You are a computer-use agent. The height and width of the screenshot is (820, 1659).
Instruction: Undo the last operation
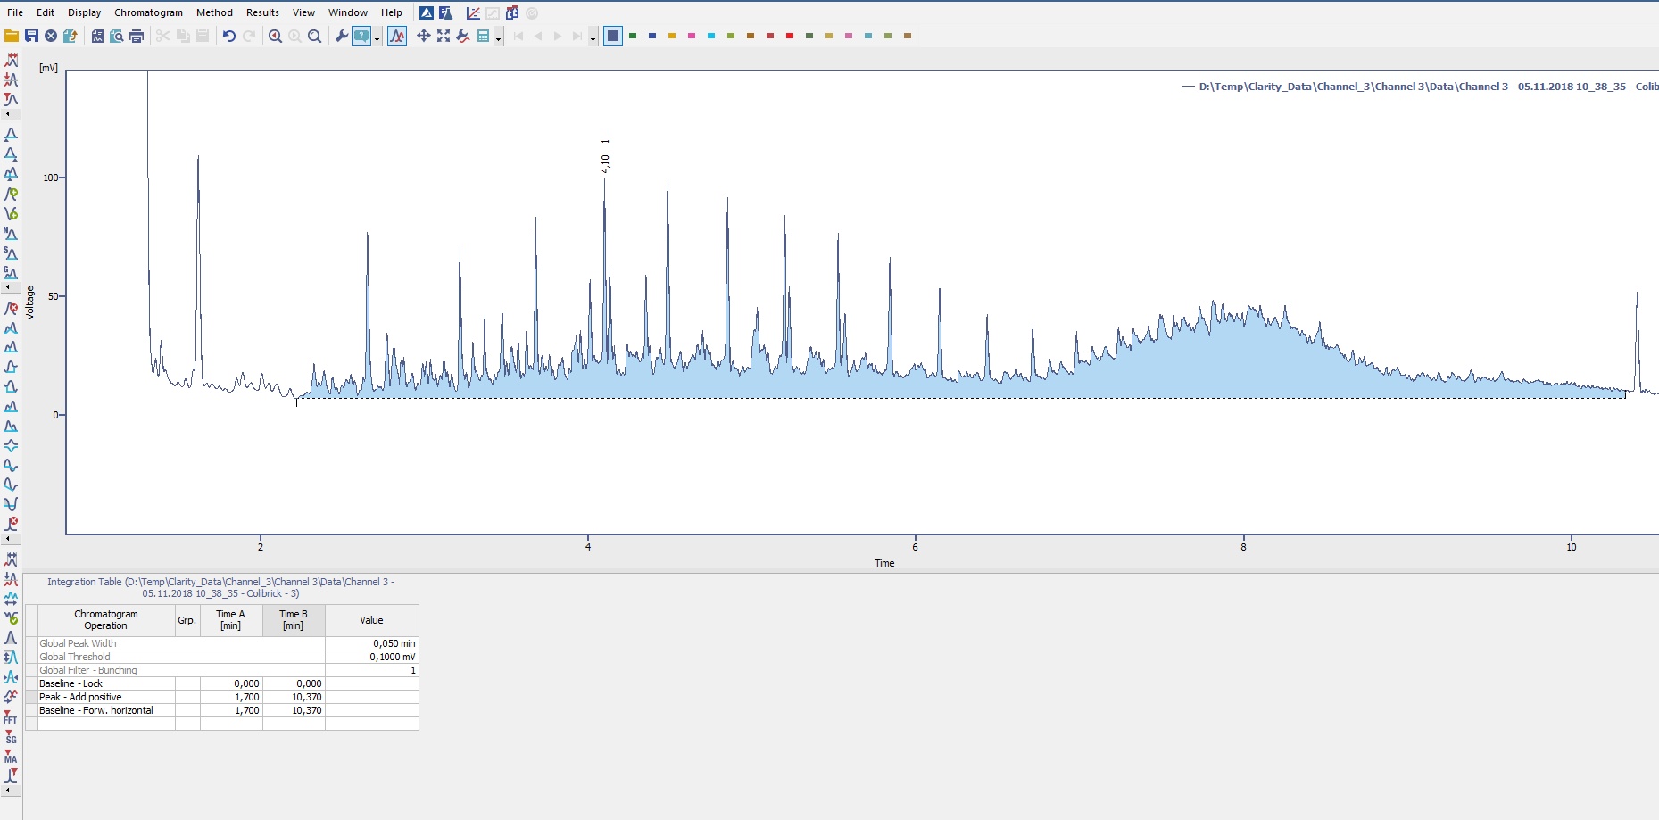tap(229, 36)
